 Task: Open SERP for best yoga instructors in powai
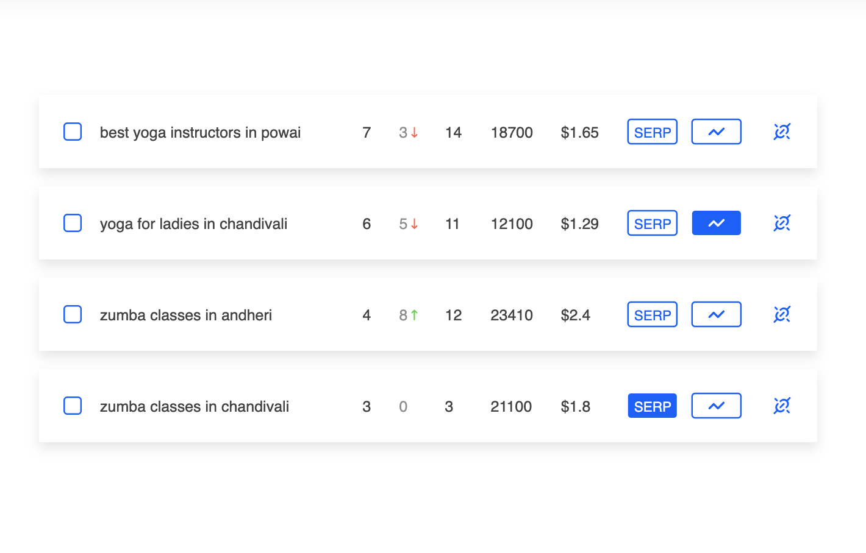(x=652, y=132)
